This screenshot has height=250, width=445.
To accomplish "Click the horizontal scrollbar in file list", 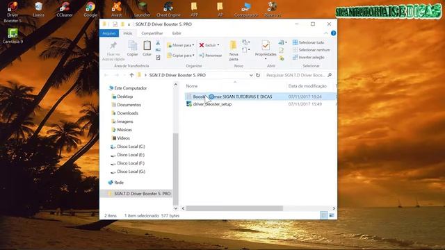I will pos(234,208).
